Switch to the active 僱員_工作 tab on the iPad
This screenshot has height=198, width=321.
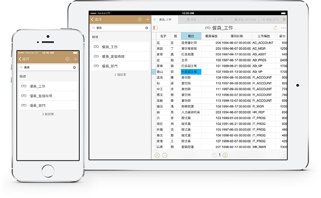[x=165, y=19]
